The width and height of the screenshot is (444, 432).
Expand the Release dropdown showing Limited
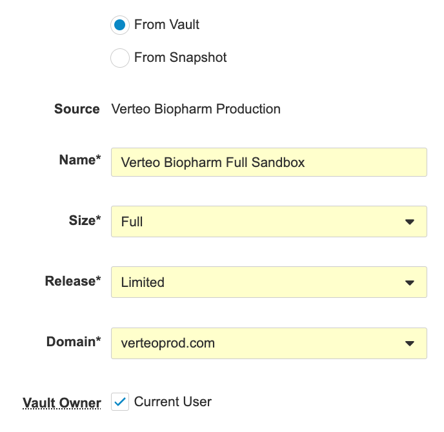[258, 282]
